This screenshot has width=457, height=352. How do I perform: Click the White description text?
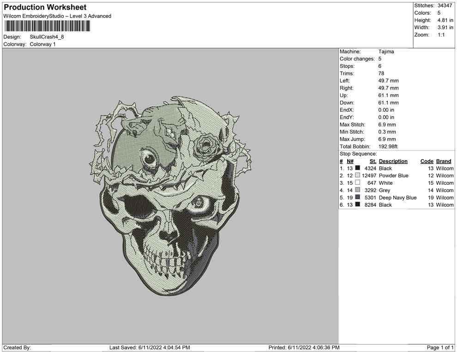pyautogui.click(x=385, y=183)
